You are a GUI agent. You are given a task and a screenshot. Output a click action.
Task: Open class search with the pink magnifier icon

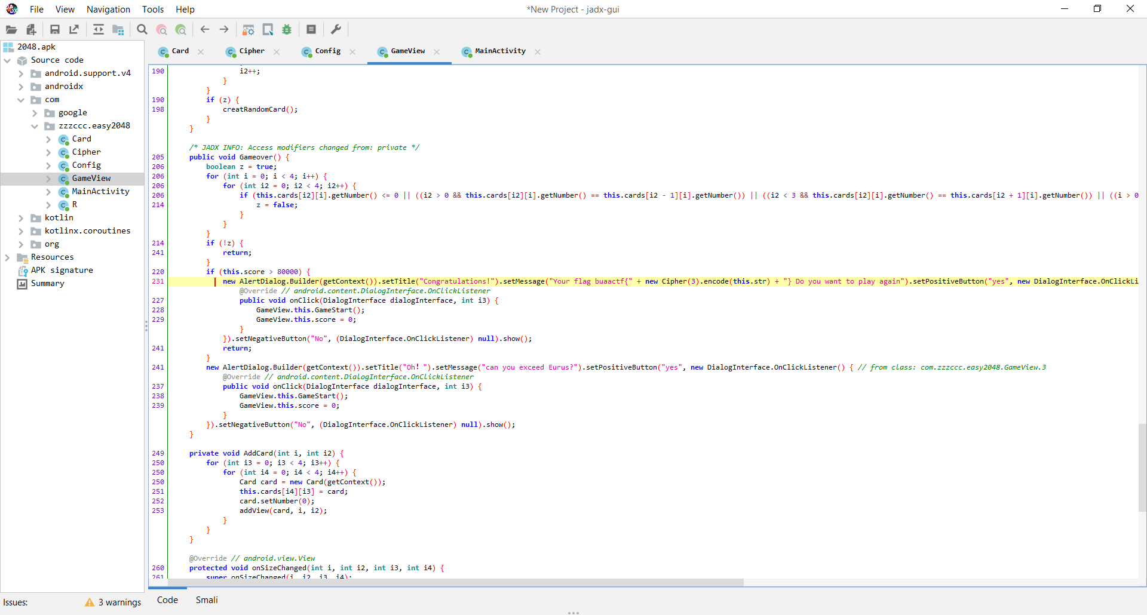pos(161,29)
